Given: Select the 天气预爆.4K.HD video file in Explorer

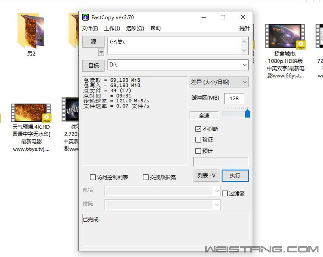Looking at the screenshot, I should (x=31, y=128).
